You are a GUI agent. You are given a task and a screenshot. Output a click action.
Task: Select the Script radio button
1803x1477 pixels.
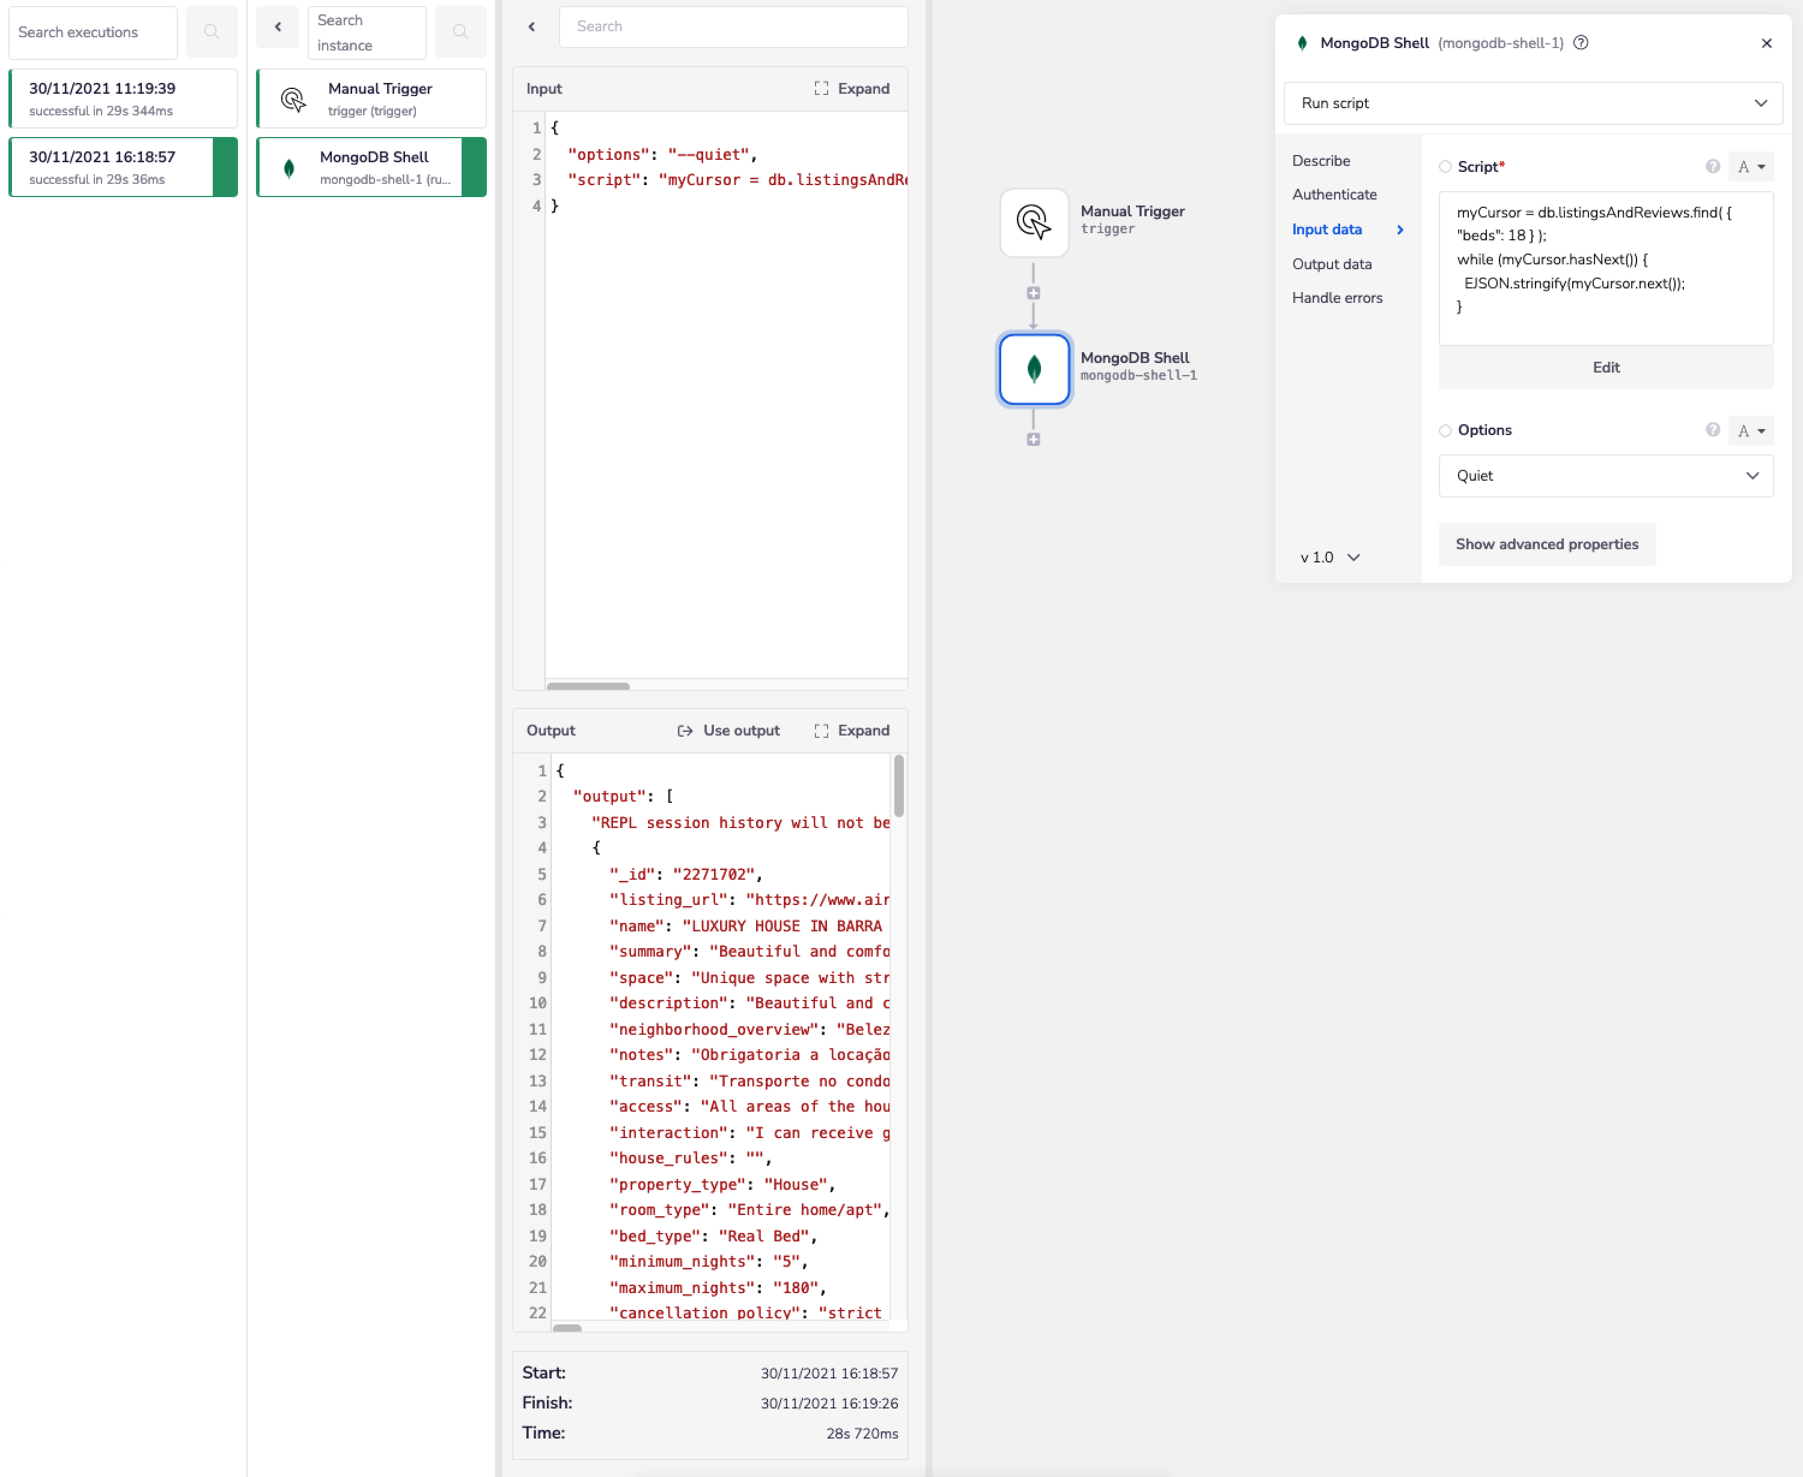[1445, 167]
